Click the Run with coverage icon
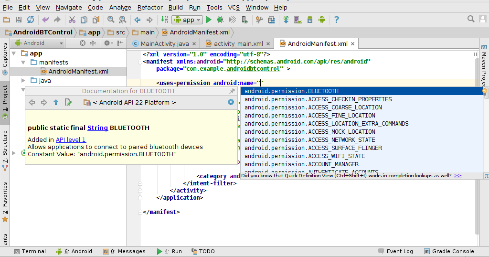The image size is (489, 257). click(233, 20)
